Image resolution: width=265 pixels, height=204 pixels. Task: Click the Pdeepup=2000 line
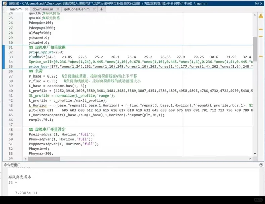click(x=42, y=28)
